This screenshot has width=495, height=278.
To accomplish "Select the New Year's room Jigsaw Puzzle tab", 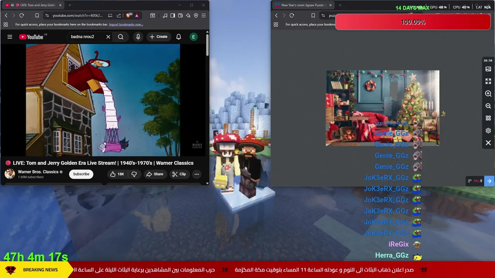I will coord(303,5).
